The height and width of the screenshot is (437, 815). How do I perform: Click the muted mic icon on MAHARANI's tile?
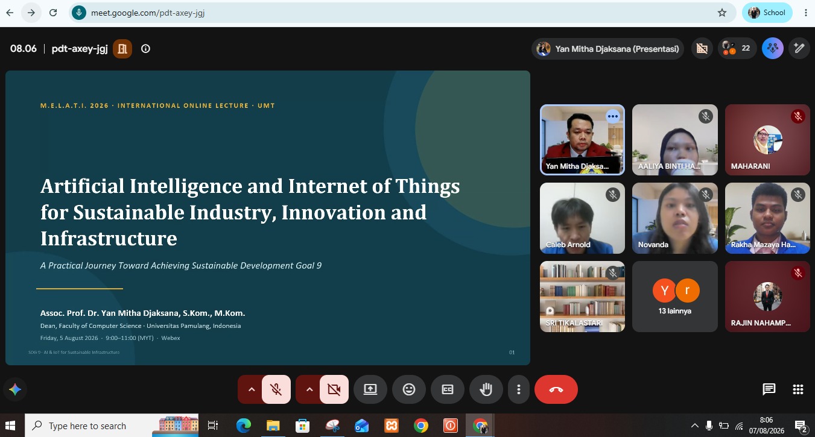pos(798,116)
